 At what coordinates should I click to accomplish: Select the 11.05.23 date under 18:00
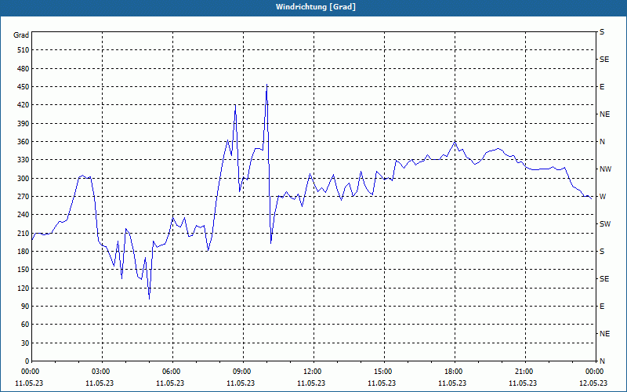click(453, 383)
